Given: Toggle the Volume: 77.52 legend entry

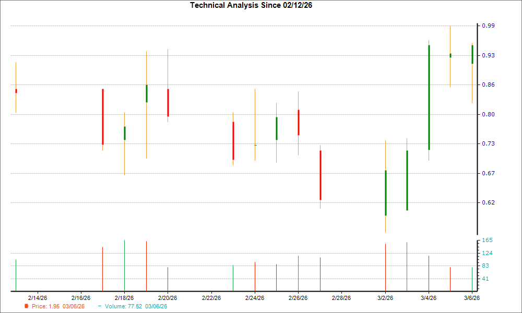Looking at the screenshot, I should pos(123,306).
